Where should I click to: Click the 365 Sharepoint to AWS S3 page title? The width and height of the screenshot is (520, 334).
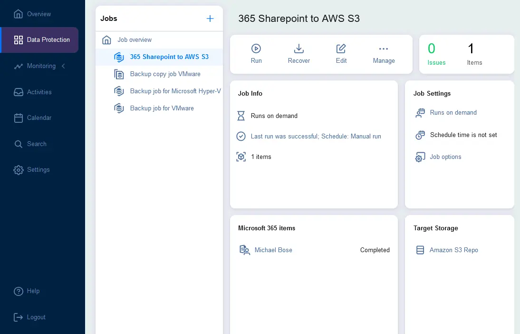pos(299,19)
